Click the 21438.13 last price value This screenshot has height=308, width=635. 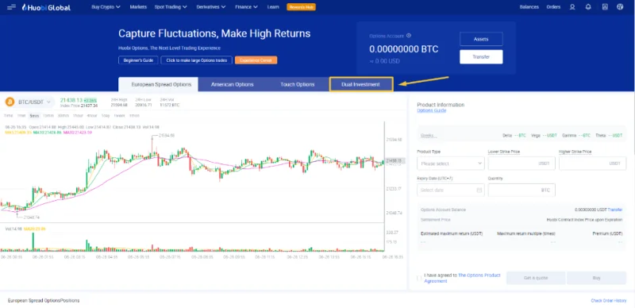pyautogui.click(x=71, y=100)
